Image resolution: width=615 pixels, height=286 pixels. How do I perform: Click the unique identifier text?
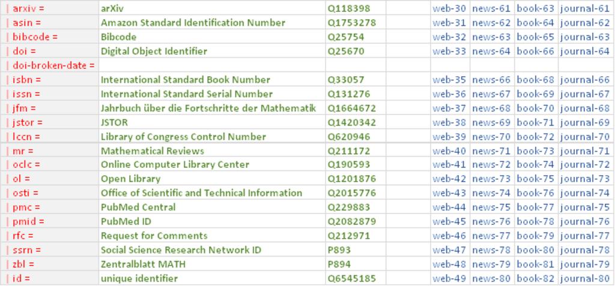(x=139, y=279)
